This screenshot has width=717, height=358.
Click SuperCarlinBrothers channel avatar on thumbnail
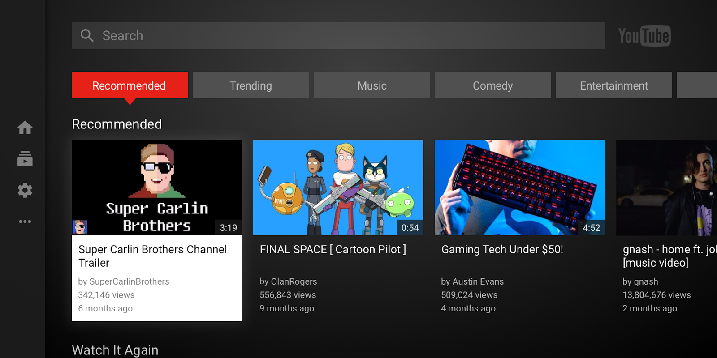(x=80, y=227)
